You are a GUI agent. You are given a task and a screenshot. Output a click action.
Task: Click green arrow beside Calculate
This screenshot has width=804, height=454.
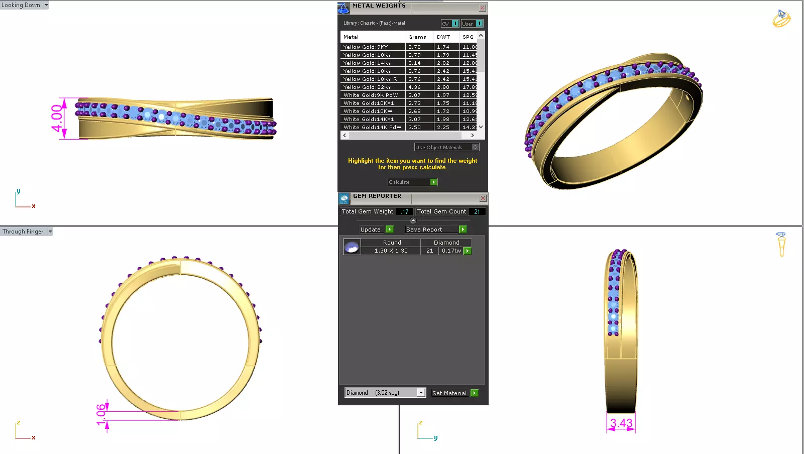tap(434, 182)
